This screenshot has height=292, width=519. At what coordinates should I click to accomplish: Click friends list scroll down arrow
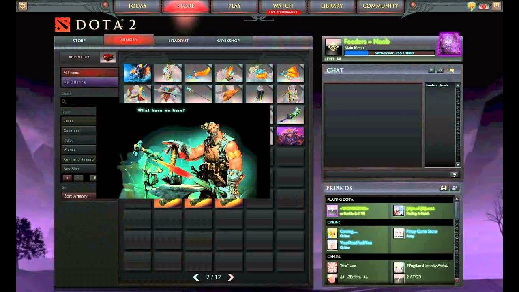457,280
